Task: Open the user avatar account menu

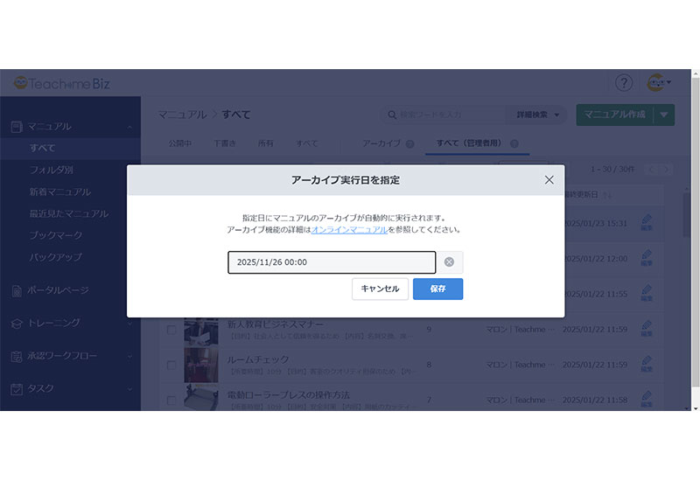Action: coord(658,83)
